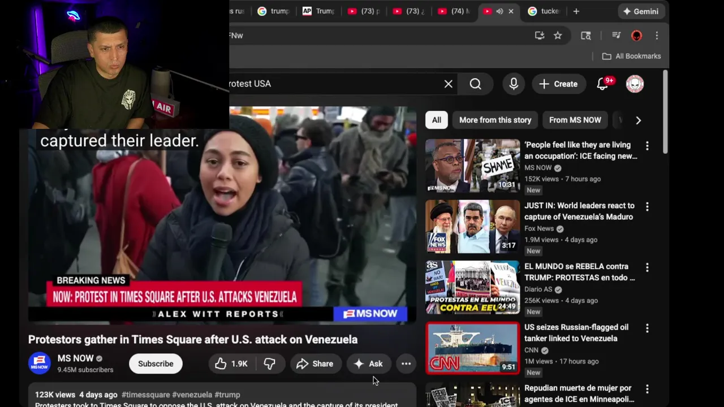
Task: Open Google Lens search icon in toolbar
Action: pyautogui.click(x=586, y=36)
